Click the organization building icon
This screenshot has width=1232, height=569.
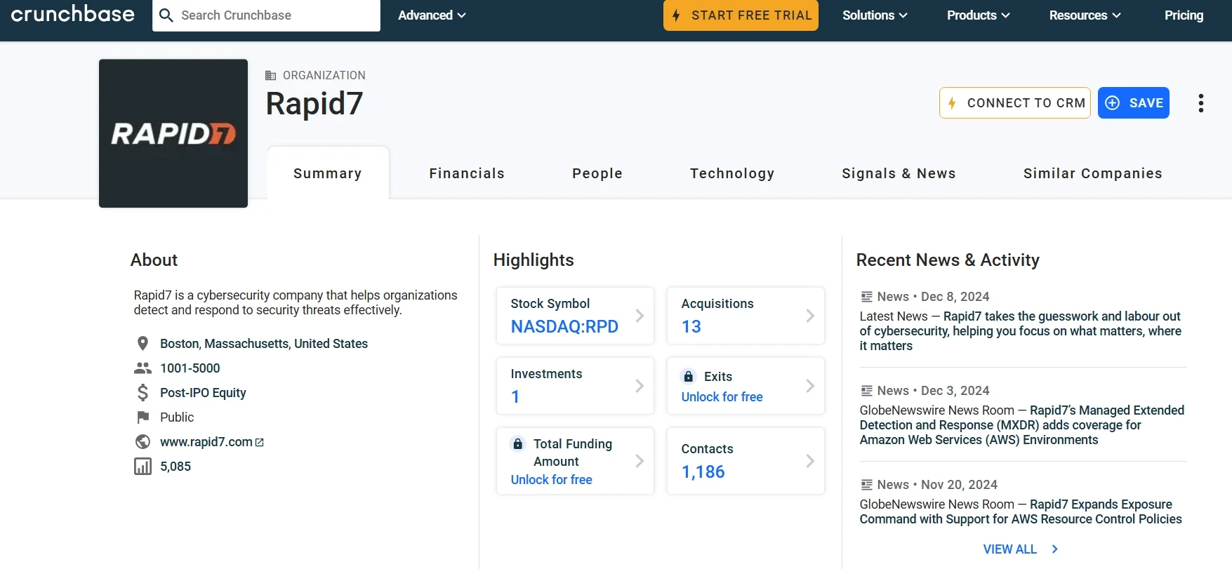point(270,75)
